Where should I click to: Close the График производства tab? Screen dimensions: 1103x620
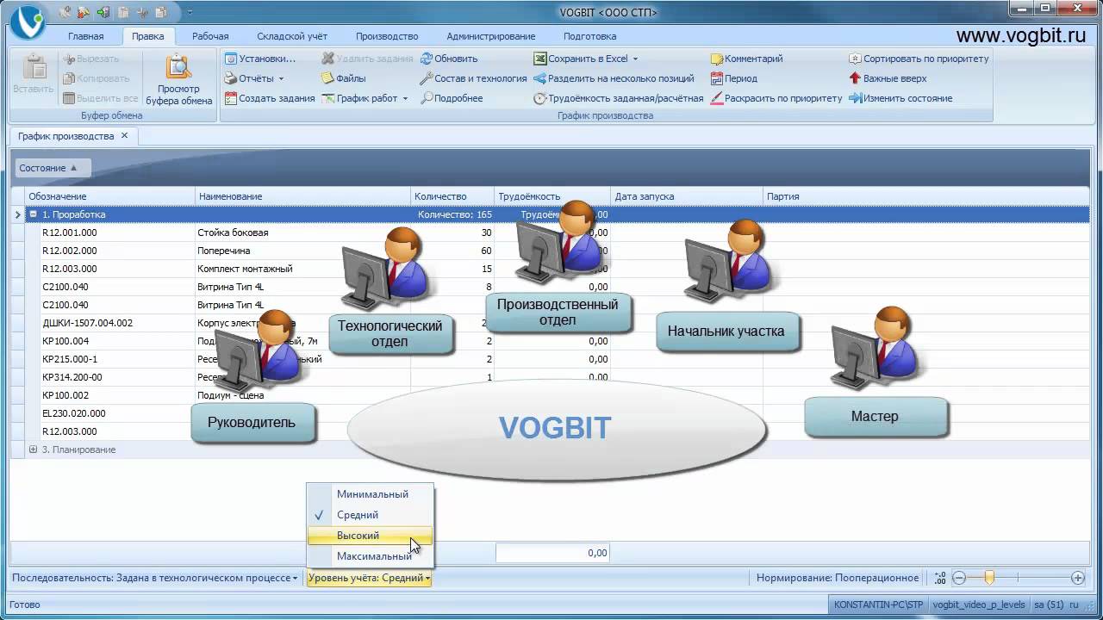[x=124, y=136]
